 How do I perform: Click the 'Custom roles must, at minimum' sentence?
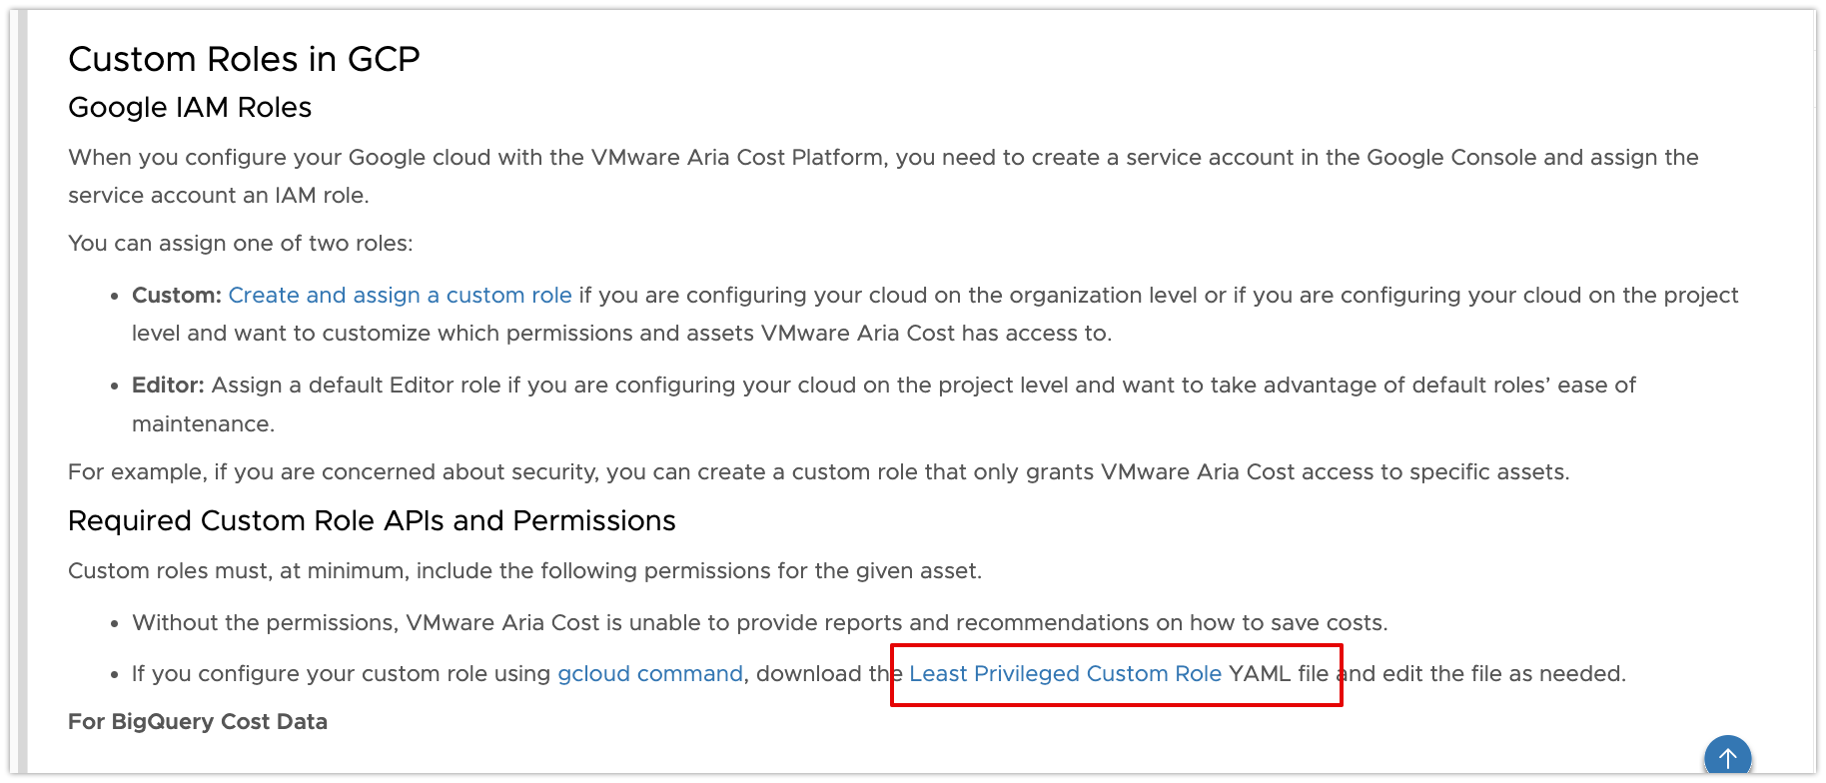click(x=524, y=571)
